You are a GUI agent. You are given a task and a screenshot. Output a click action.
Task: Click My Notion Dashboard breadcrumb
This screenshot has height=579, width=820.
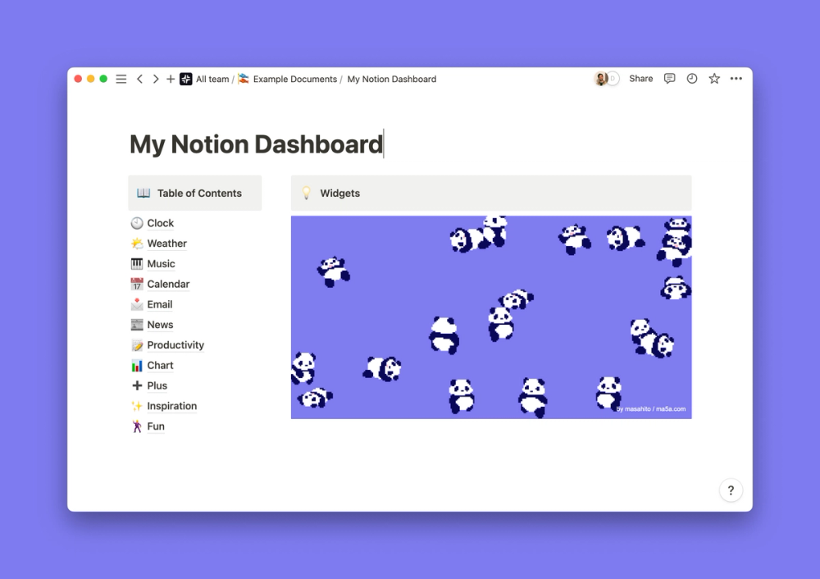point(392,79)
